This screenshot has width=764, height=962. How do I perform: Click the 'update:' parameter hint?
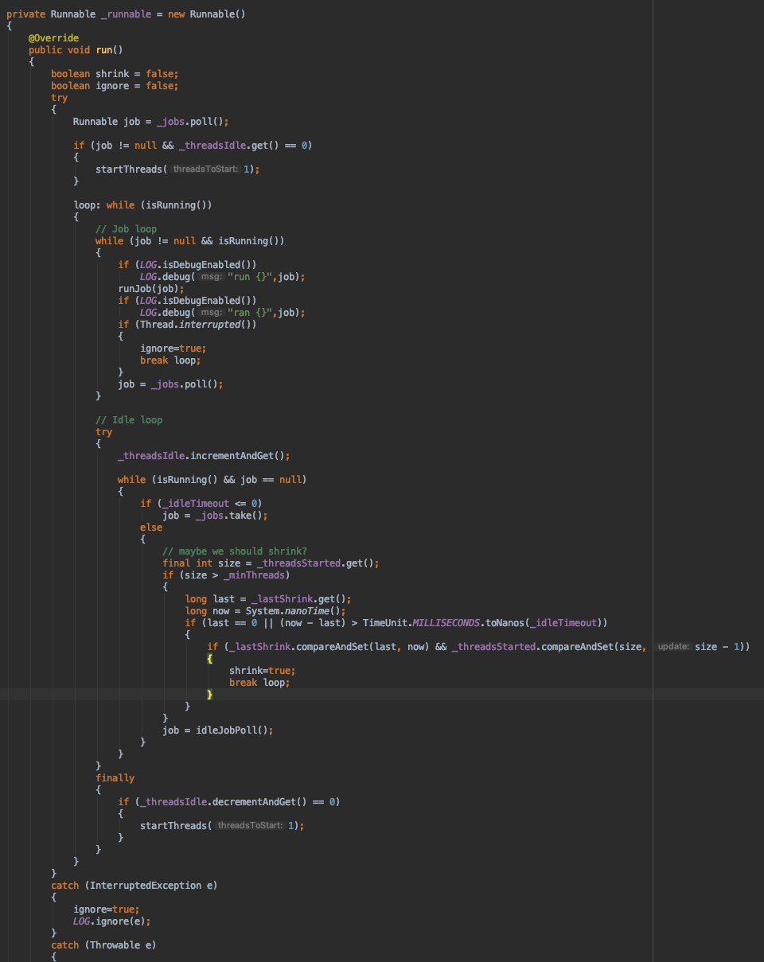673,647
